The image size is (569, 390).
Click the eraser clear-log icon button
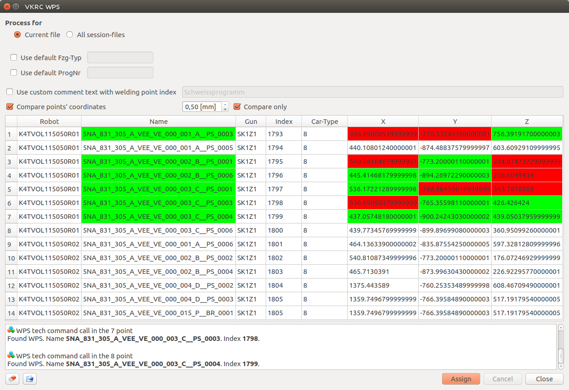[x=12, y=379]
